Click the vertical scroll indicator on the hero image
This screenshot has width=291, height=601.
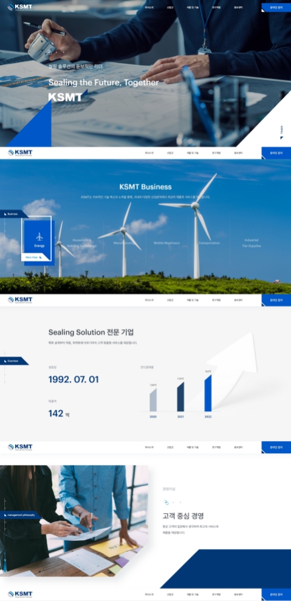click(x=281, y=131)
